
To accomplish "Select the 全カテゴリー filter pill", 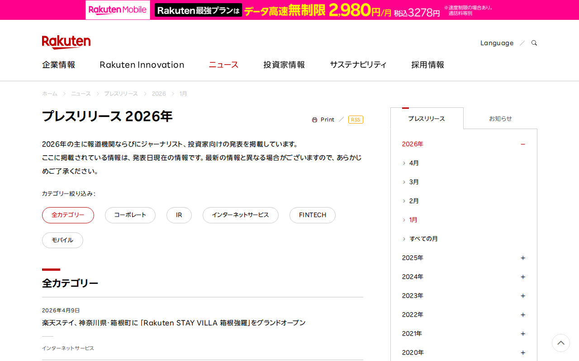I will [68, 215].
